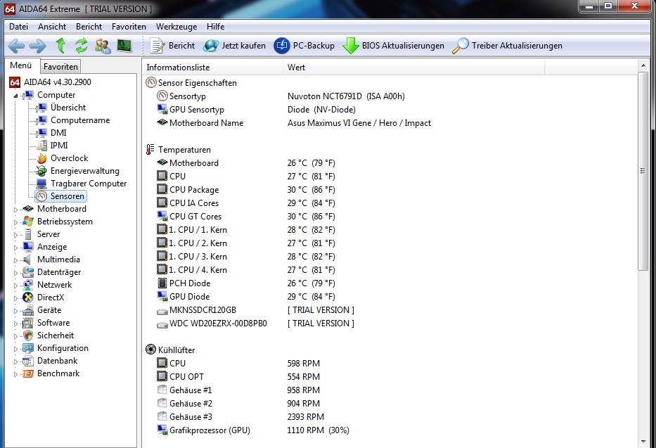Viewport: 656px width, 448px height.
Task: Open PC-Backup from the toolbar
Action: tap(304, 46)
